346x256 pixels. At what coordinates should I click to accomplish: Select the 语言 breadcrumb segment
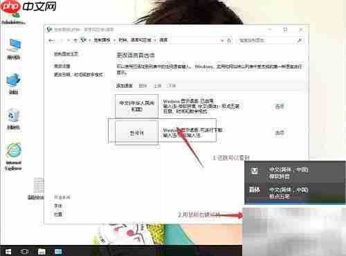point(163,40)
